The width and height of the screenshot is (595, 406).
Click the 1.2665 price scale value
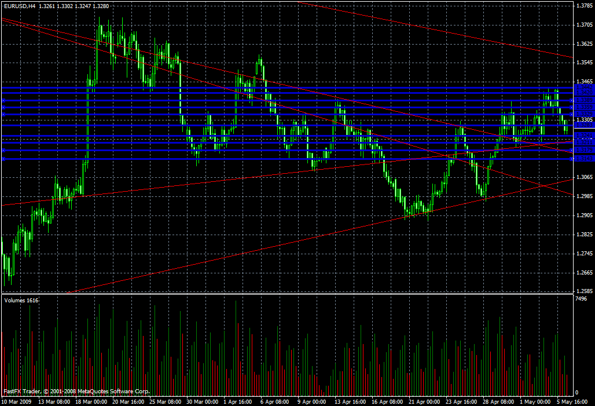[585, 273]
